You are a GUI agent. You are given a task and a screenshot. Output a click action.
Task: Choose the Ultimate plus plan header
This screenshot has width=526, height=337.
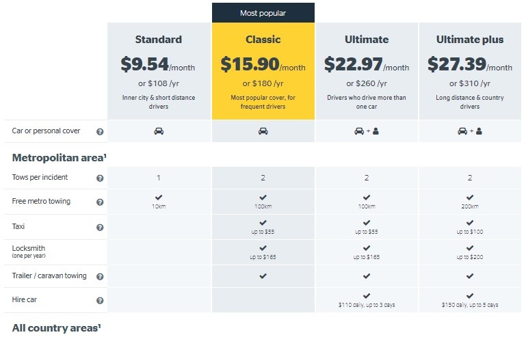coord(470,40)
